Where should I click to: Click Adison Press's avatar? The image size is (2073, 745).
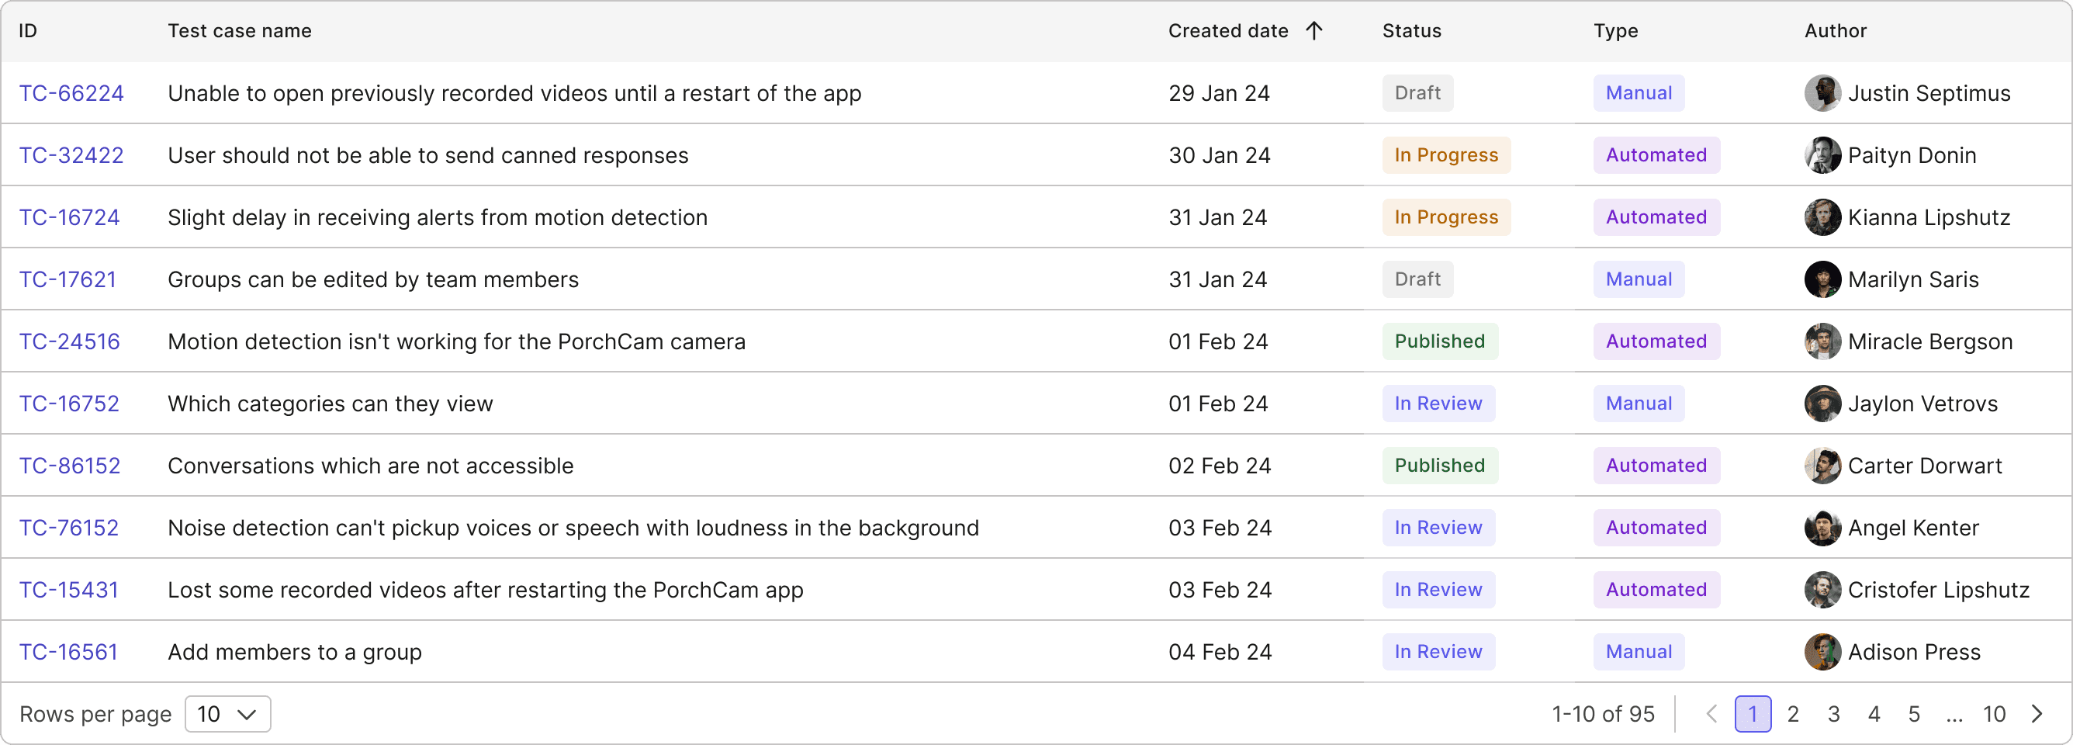pyautogui.click(x=1822, y=652)
